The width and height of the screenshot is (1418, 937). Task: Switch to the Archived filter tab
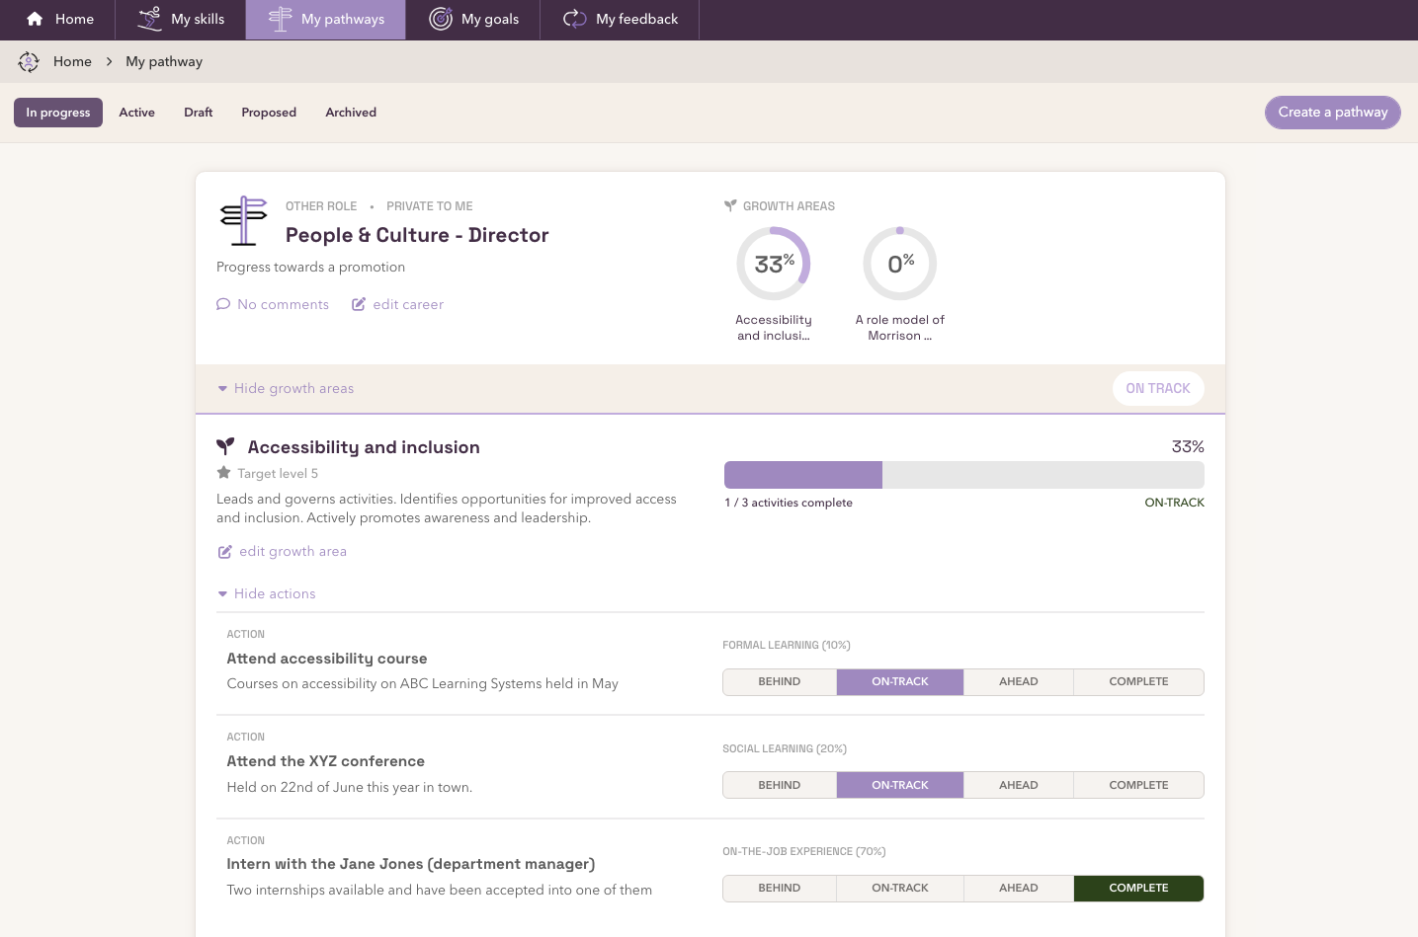click(351, 113)
